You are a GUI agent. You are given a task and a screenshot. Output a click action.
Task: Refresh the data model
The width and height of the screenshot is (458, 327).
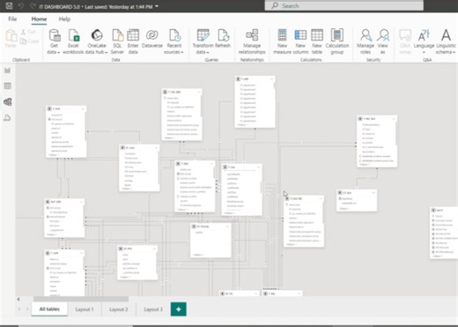point(223,39)
